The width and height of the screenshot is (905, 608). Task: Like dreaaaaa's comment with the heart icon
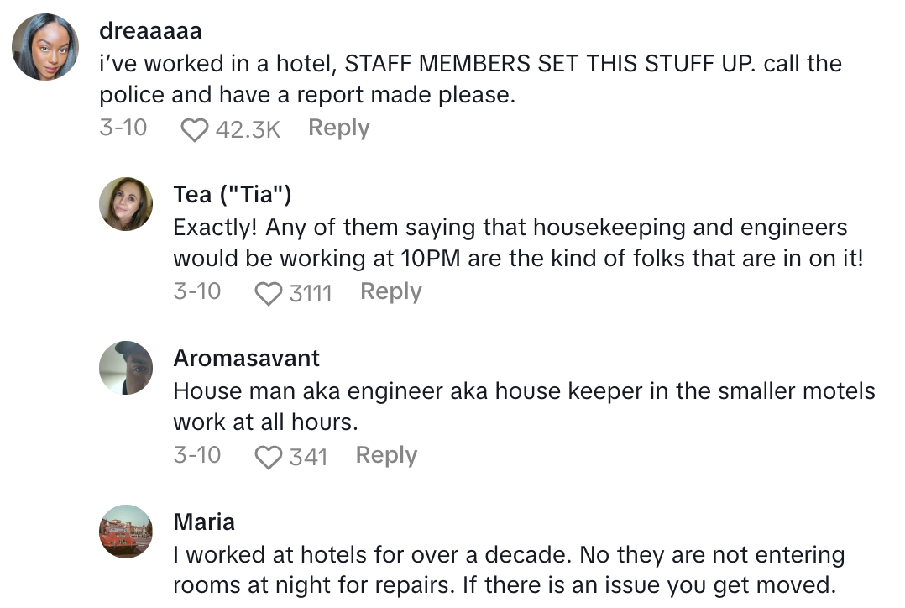click(194, 129)
